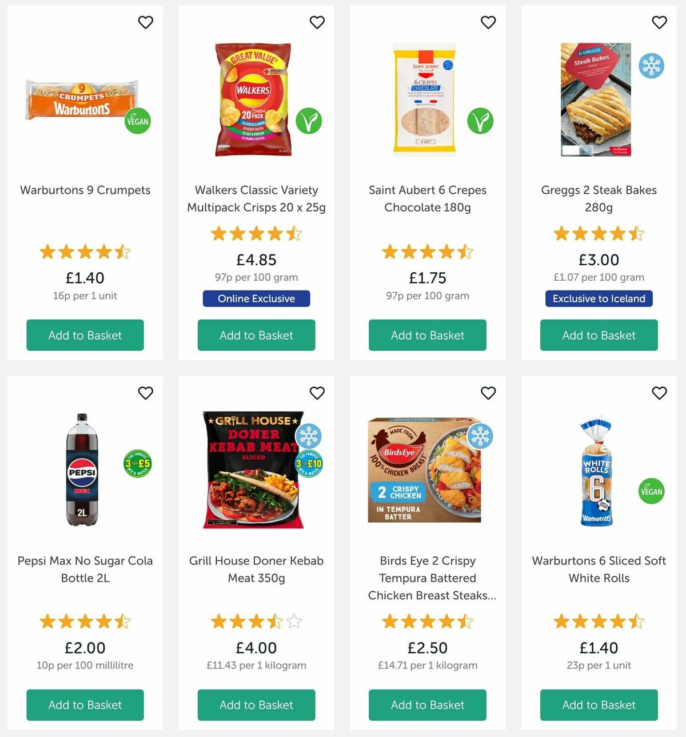The image size is (686, 737).
Task: Click the 'Exclusive to Iceland' label
Action: coord(599,298)
